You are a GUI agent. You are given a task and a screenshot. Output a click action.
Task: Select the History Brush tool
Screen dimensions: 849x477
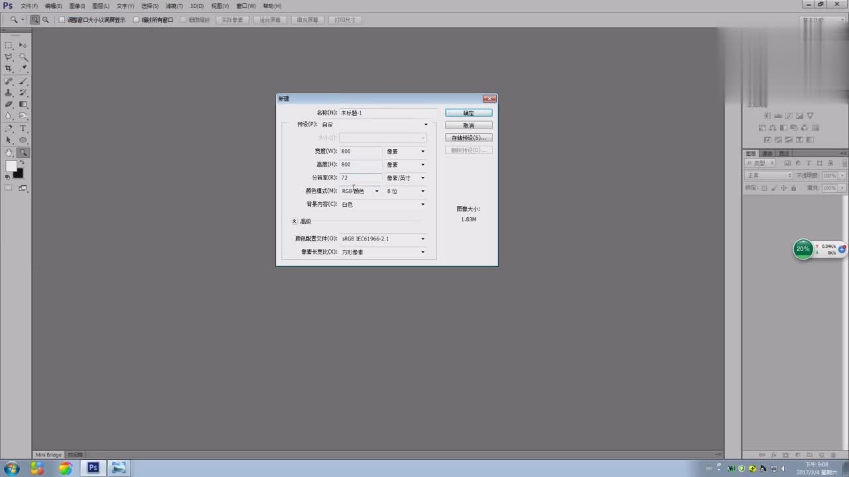pyautogui.click(x=23, y=93)
